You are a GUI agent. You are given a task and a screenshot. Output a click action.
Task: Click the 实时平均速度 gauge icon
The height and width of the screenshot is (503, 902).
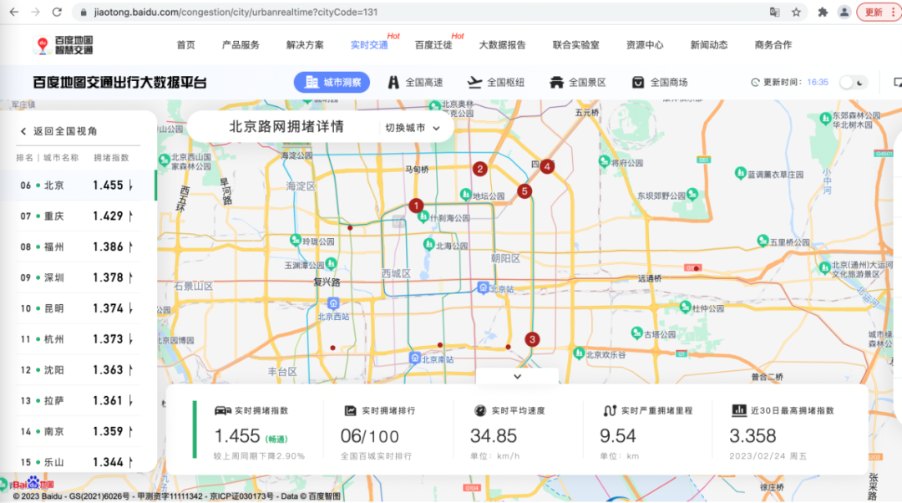[x=479, y=410]
